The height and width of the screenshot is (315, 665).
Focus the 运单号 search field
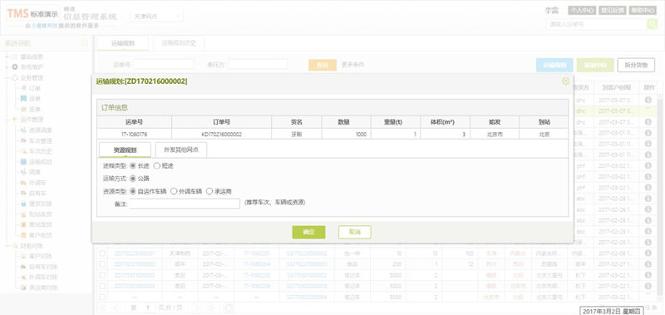coord(164,65)
